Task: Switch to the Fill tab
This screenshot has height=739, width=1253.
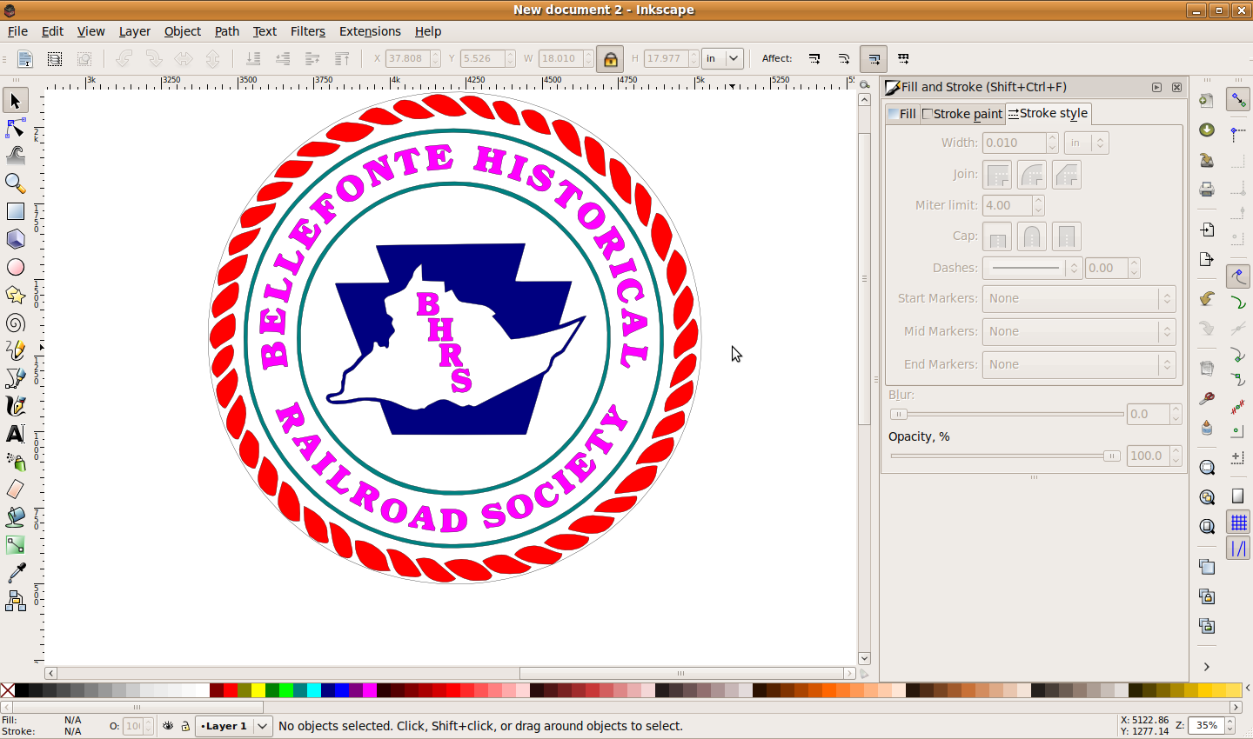Action: [x=902, y=114]
